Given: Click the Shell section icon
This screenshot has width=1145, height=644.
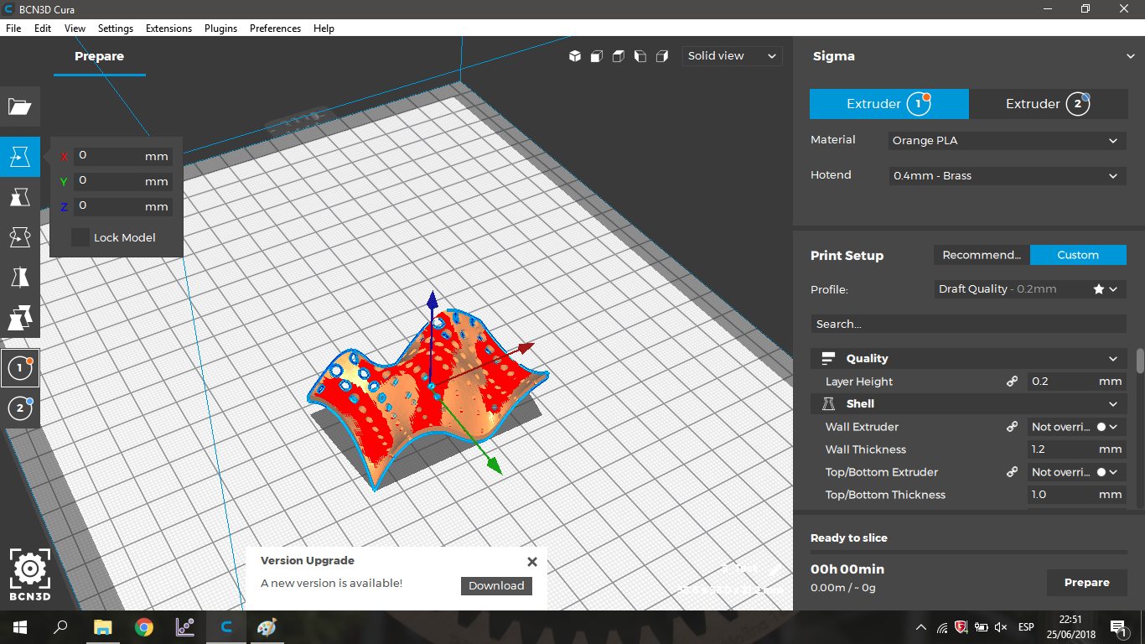Looking at the screenshot, I should 828,403.
